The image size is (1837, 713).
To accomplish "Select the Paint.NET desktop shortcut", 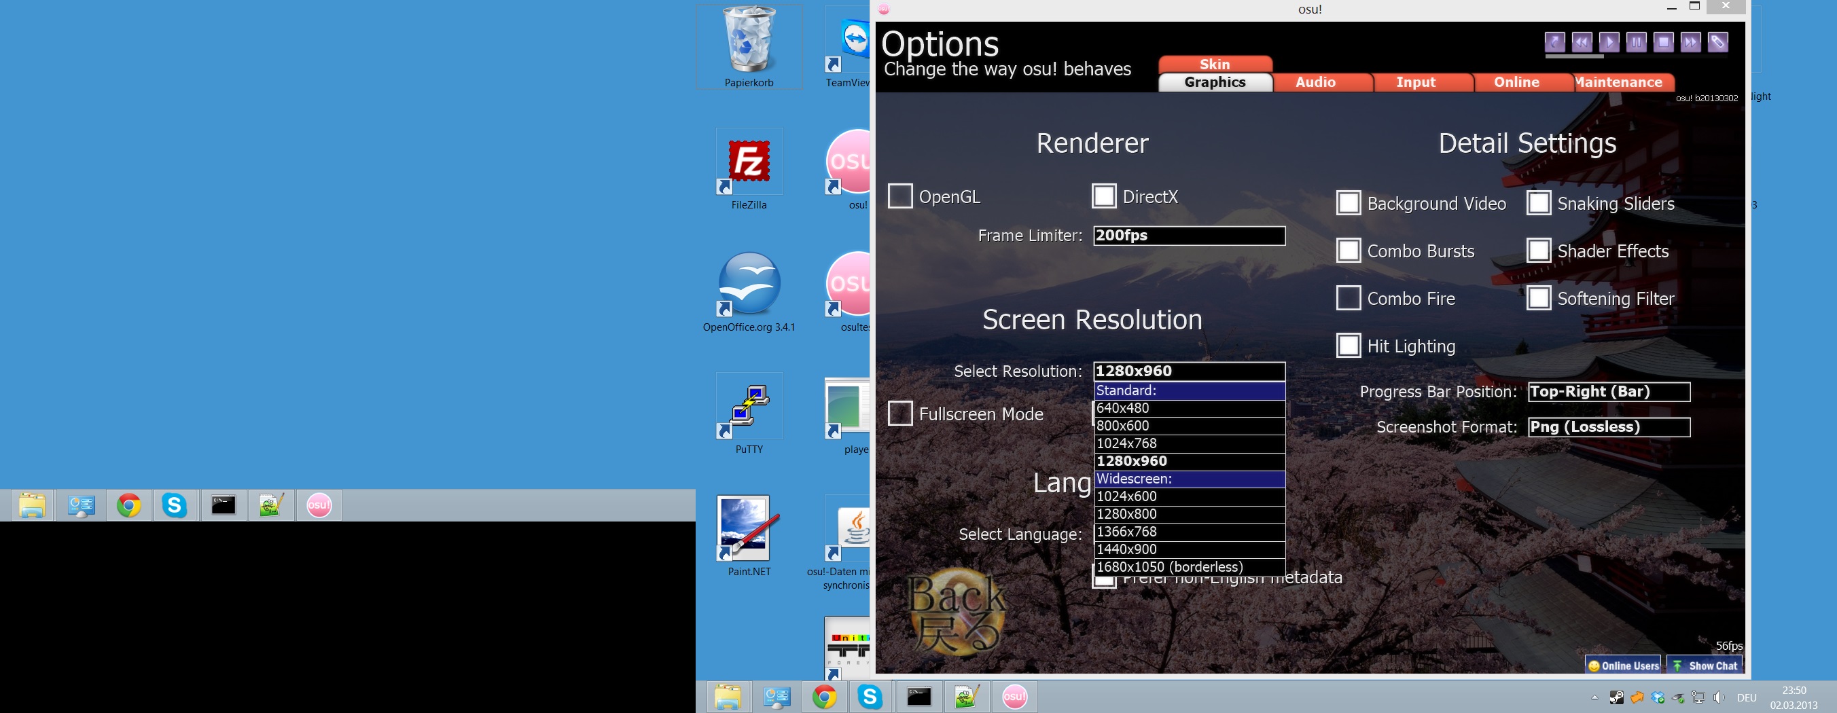I will click(x=749, y=537).
